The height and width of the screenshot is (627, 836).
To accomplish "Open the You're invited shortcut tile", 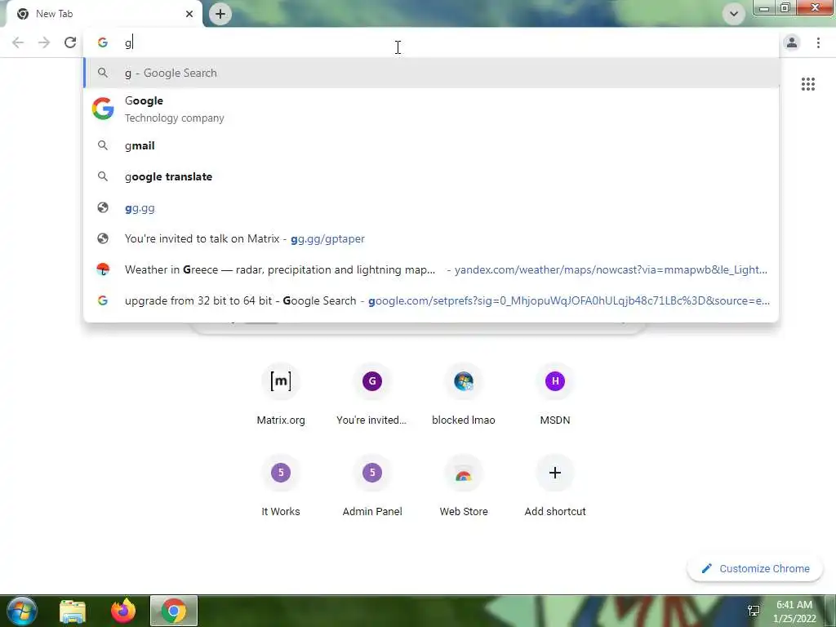I will click(x=371, y=394).
